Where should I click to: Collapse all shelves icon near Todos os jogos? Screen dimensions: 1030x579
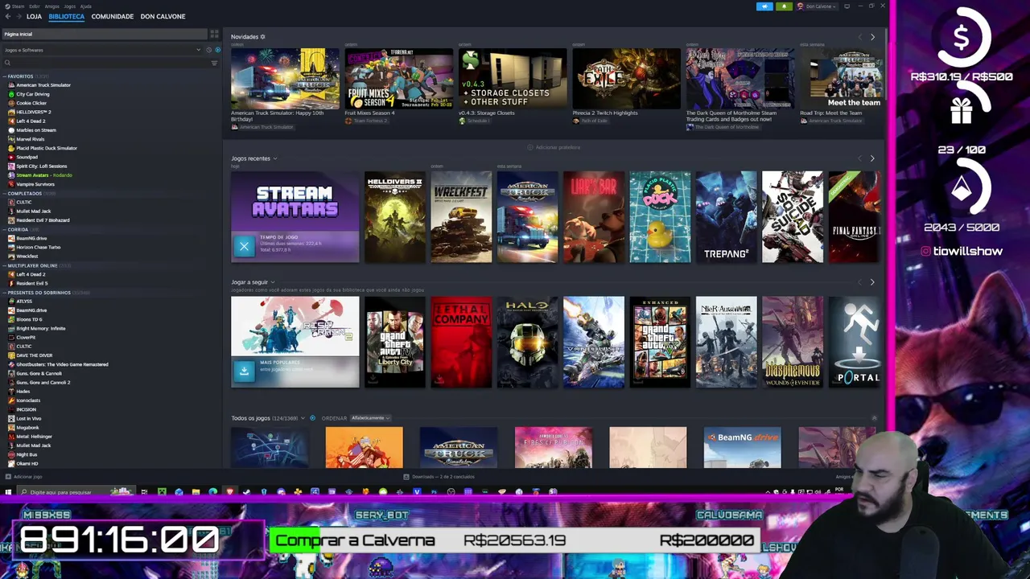874,418
